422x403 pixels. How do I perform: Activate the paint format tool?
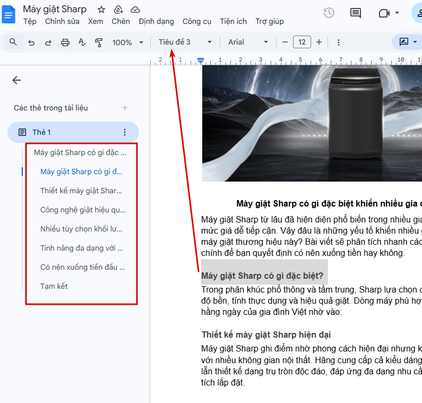pyautogui.click(x=99, y=42)
